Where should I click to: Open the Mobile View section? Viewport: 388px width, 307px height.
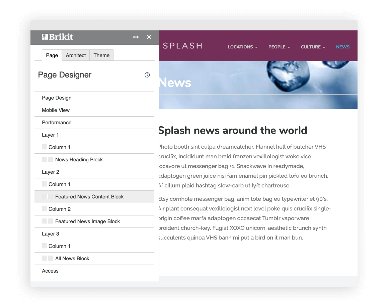click(94, 110)
